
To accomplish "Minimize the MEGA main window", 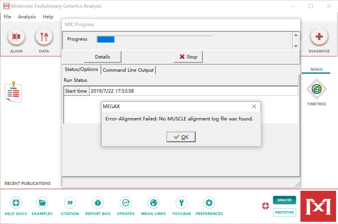I will point(293,6).
